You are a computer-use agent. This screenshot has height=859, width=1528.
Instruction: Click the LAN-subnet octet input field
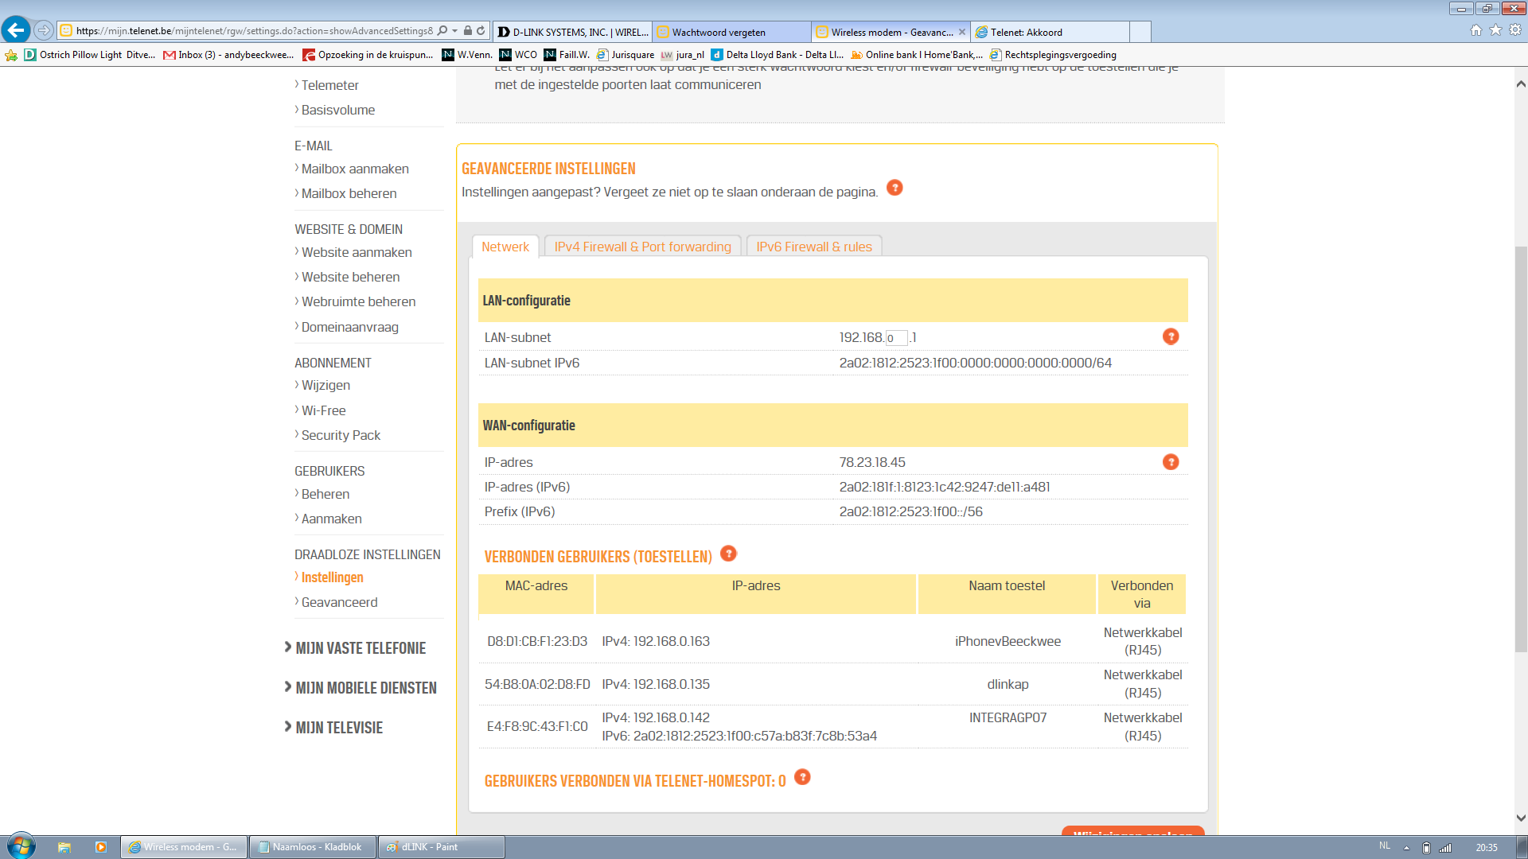(896, 338)
